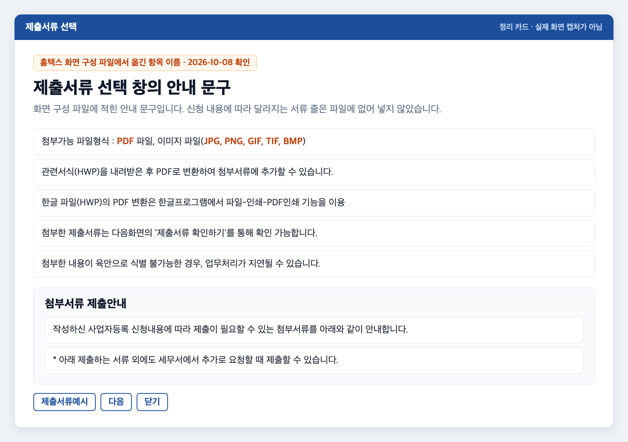Click the '정리 카드 · 실제 화면 캡처가 아님' note
The width and height of the screenshot is (628, 442).
pyautogui.click(x=551, y=27)
